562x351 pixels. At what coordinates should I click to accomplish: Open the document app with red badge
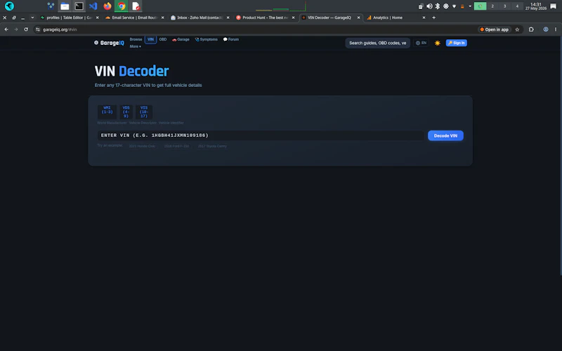tap(136, 6)
